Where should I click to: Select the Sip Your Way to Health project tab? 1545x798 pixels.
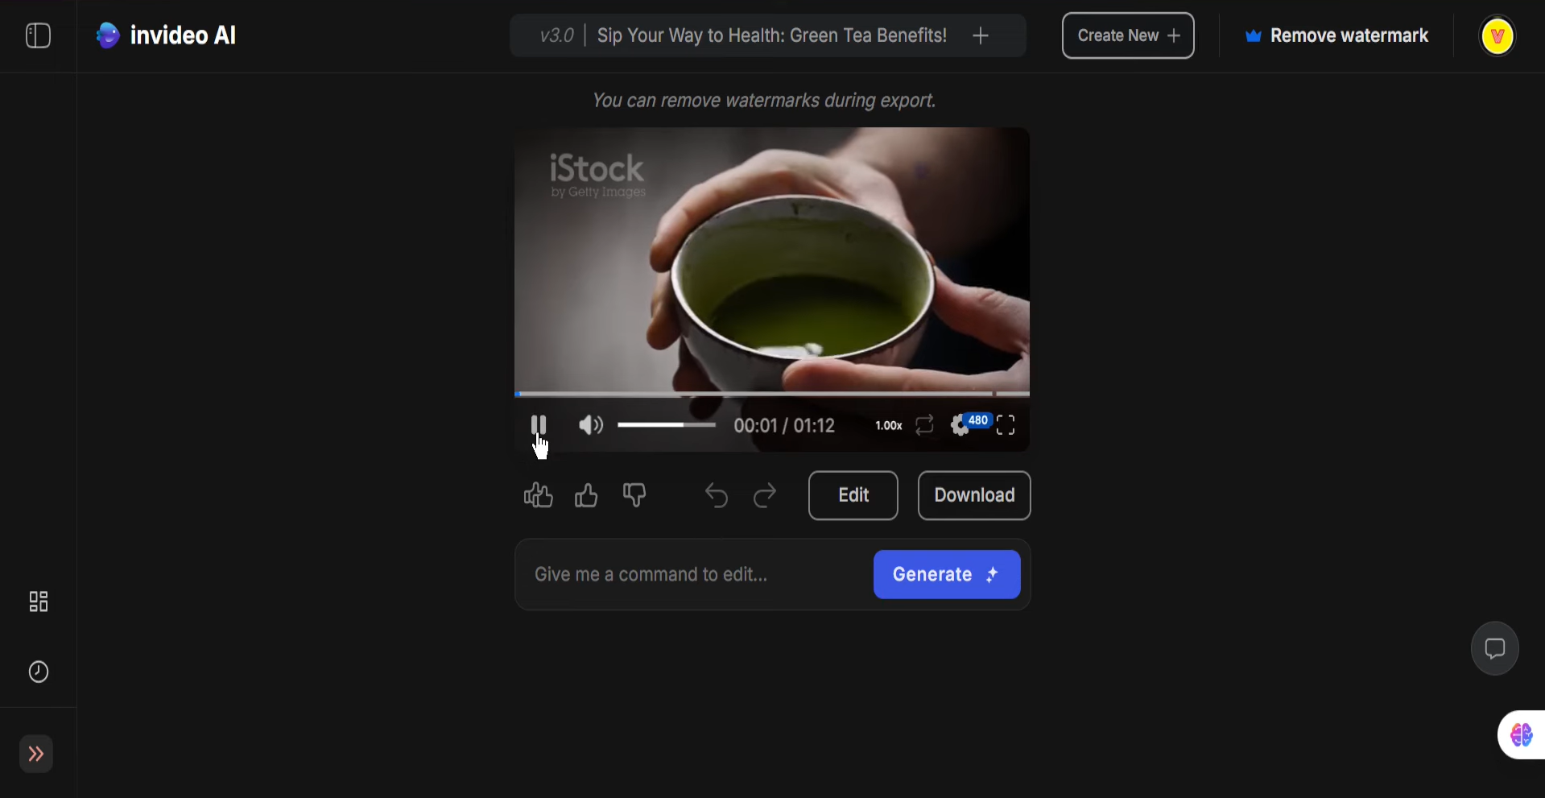770,35
